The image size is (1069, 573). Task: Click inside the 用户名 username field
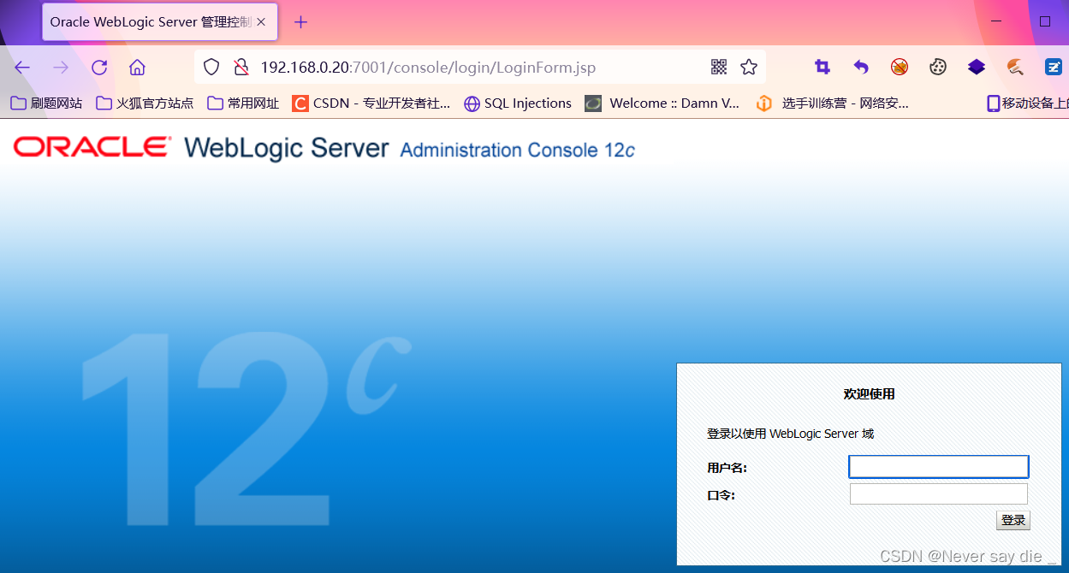click(x=938, y=466)
